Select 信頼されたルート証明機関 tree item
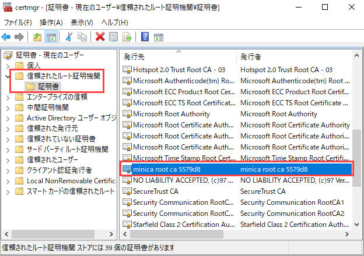The width and height of the screenshot is (364, 256). [x=63, y=76]
